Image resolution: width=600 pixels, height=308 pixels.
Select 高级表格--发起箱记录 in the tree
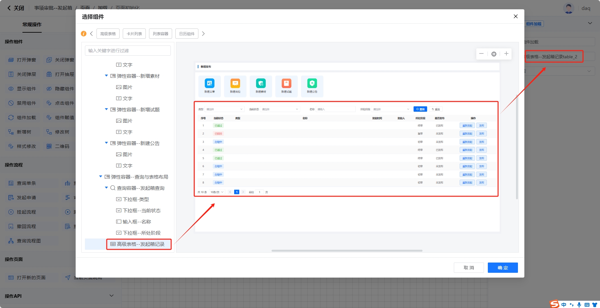[x=140, y=244]
